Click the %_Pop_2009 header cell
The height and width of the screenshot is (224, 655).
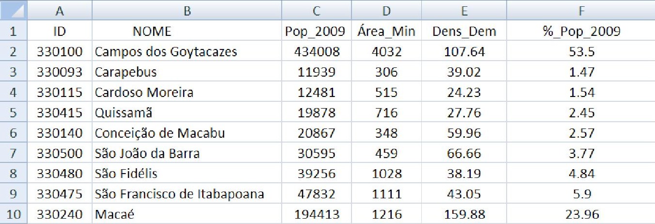click(581, 31)
